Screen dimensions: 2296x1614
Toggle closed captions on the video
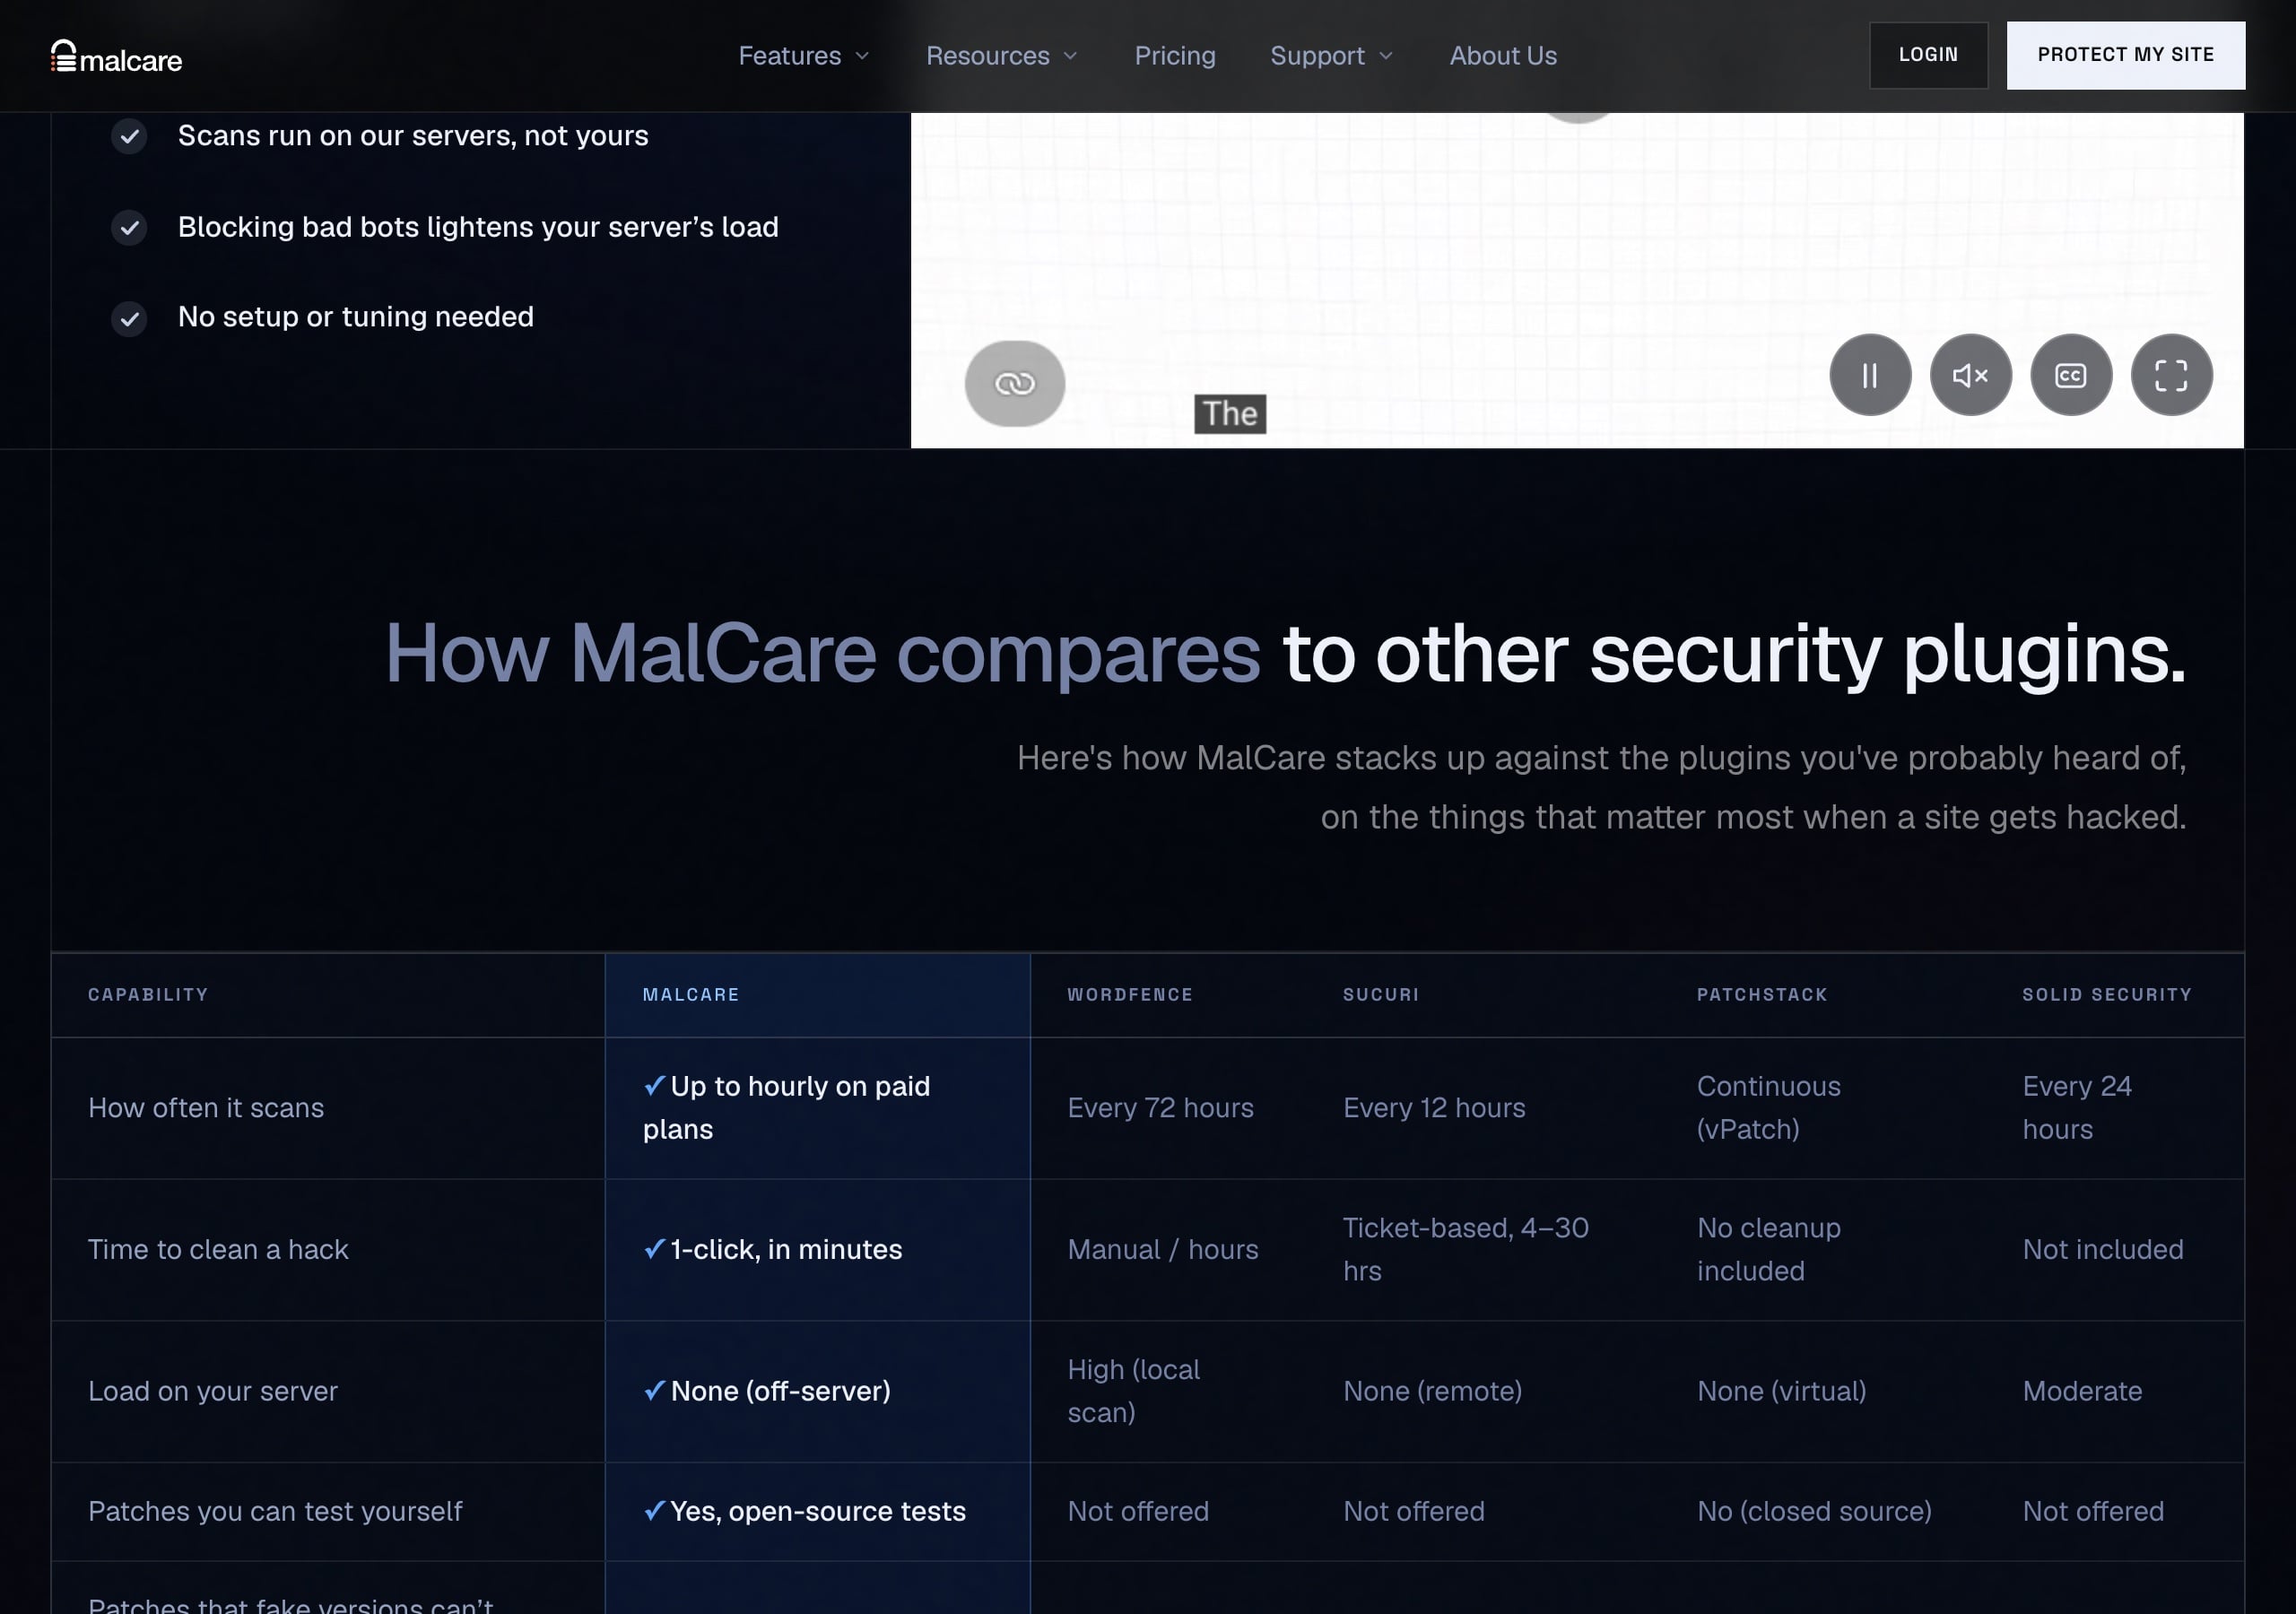[2071, 375]
